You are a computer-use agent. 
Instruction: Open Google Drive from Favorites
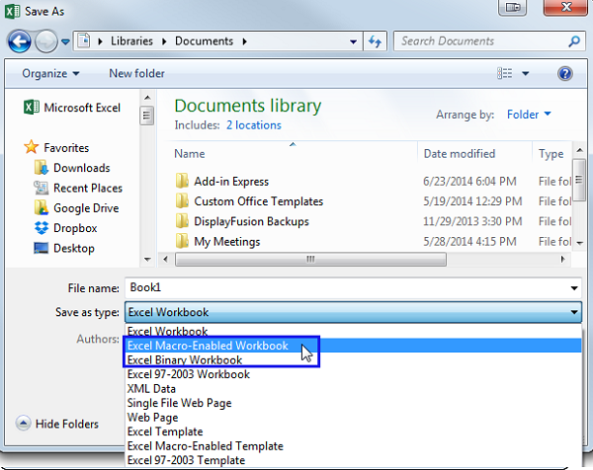pos(86,208)
